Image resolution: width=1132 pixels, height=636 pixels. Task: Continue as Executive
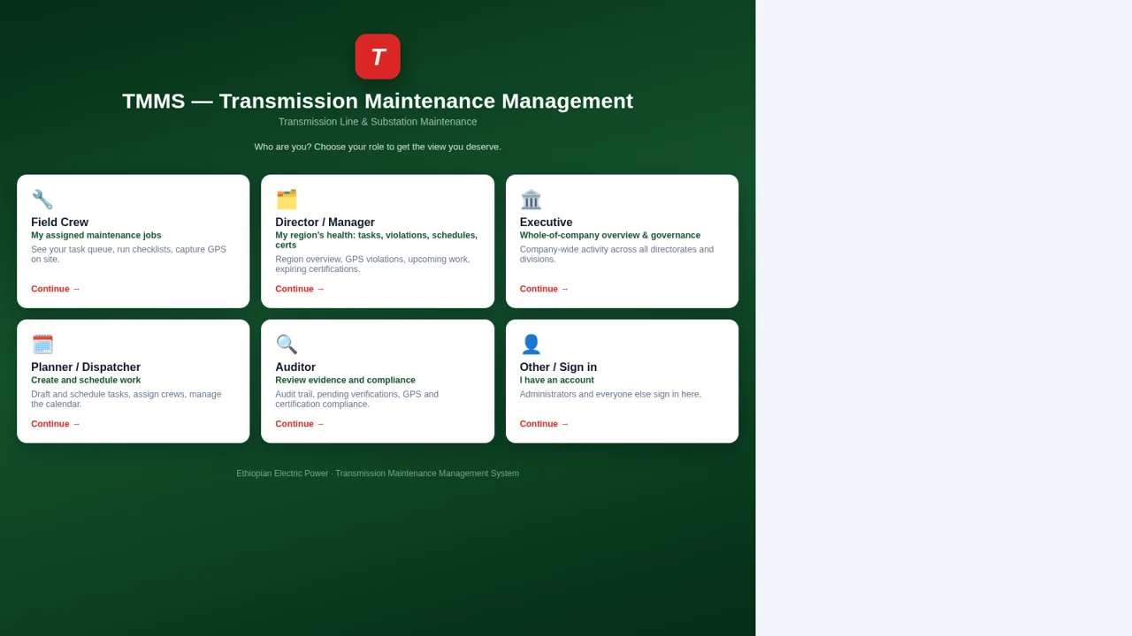point(544,289)
